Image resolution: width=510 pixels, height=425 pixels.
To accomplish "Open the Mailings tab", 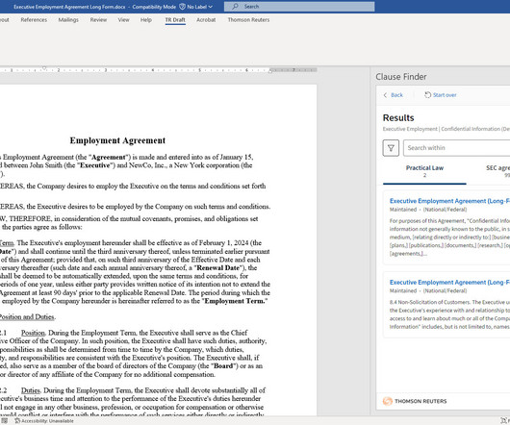I will click(x=68, y=20).
